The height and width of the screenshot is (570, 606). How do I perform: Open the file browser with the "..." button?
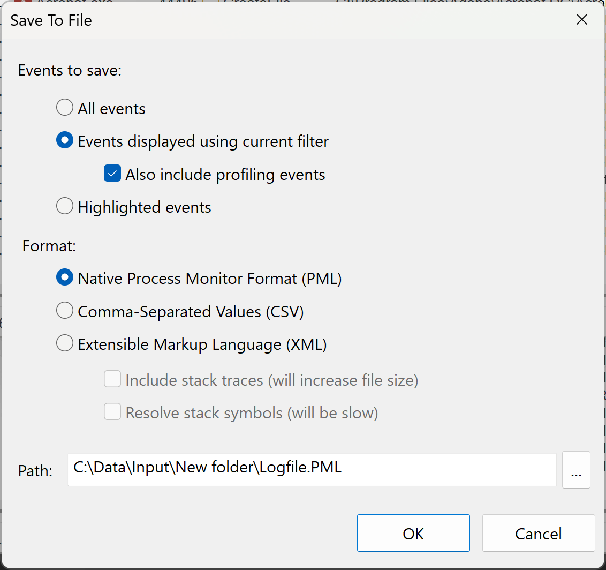[x=576, y=470]
